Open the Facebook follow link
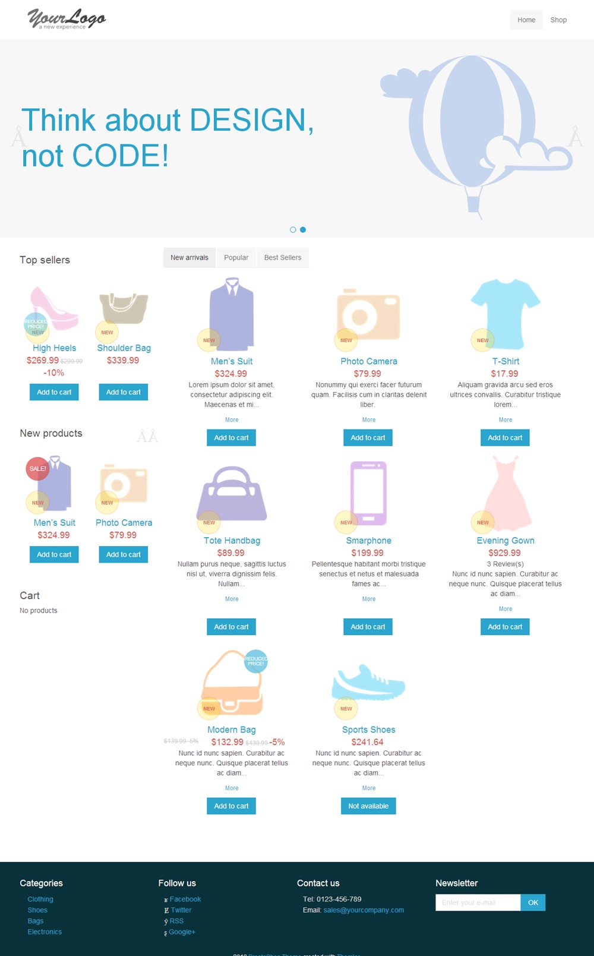The height and width of the screenshot is (956, 594). point(185,899)
